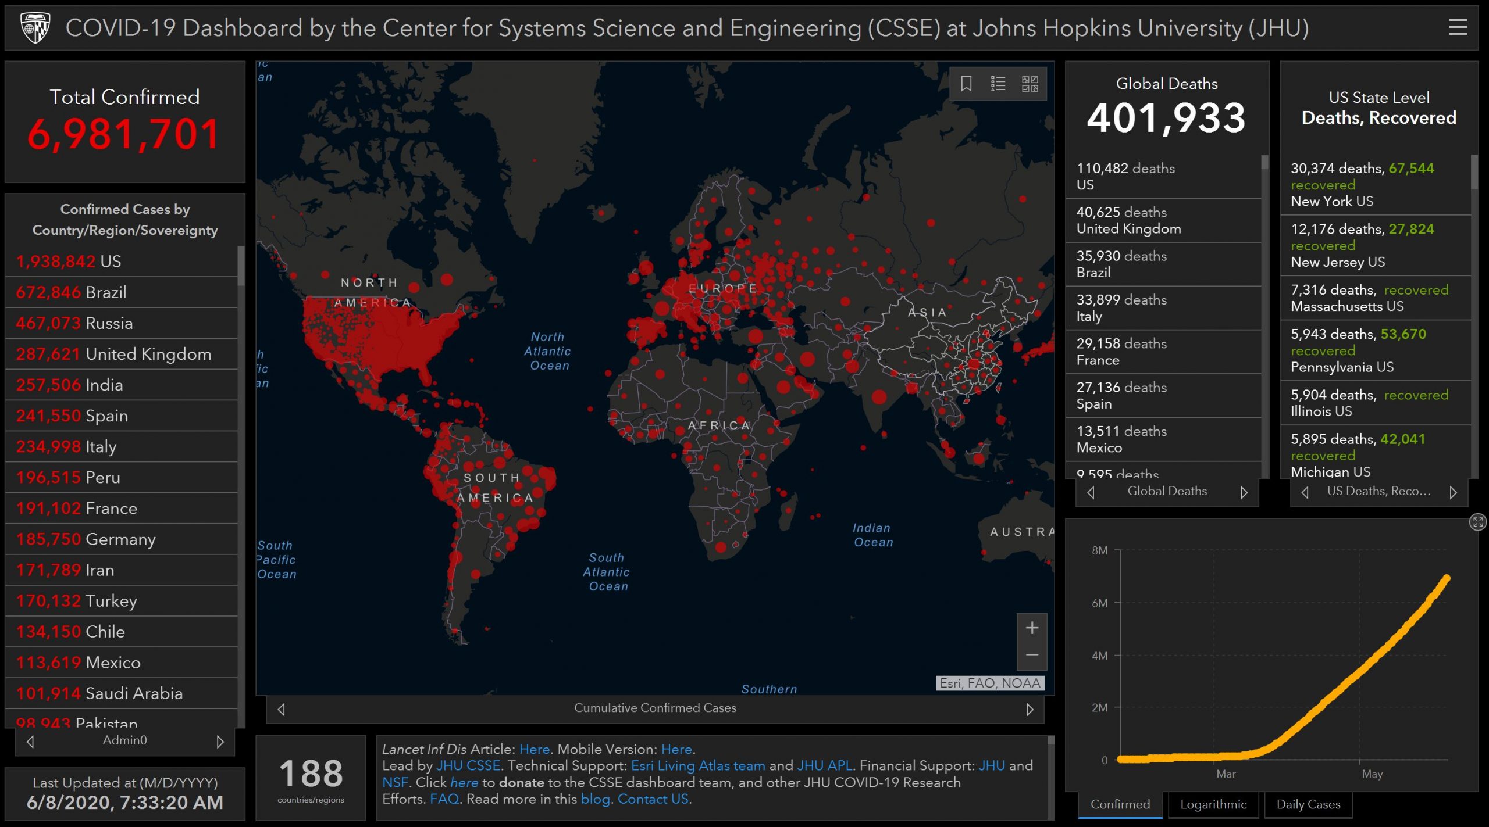Open the map legend list icon
The width and height of the screenshot is (1489, 827).
point(998,84)
